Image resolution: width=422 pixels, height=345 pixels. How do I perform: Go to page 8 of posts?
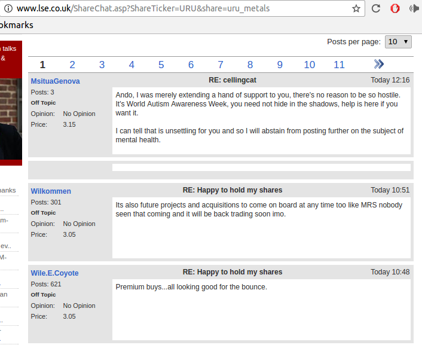tap(250, 65)
